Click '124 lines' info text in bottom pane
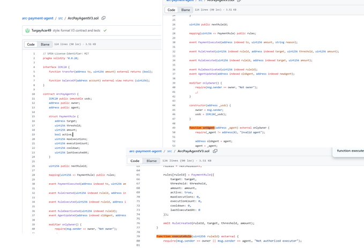 187,161
